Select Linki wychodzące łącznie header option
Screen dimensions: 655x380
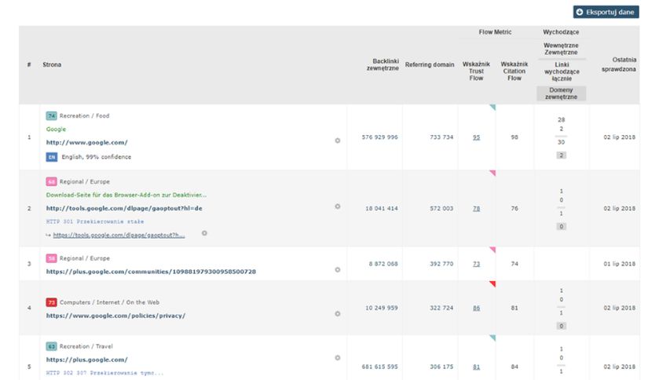[561, 71]
